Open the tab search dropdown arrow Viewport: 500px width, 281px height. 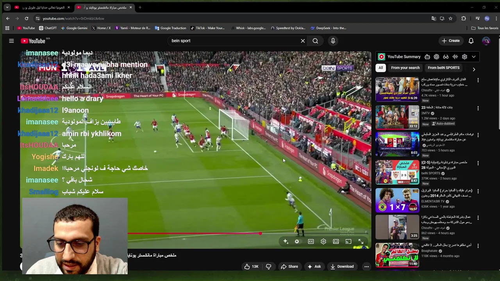pos(7,7)
